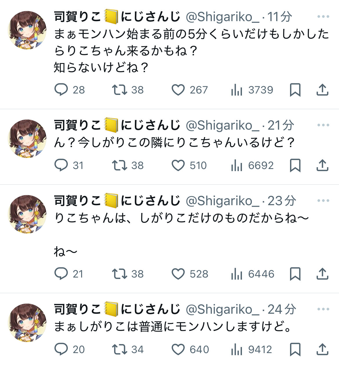Like the tweet with 528 likes

178,274
